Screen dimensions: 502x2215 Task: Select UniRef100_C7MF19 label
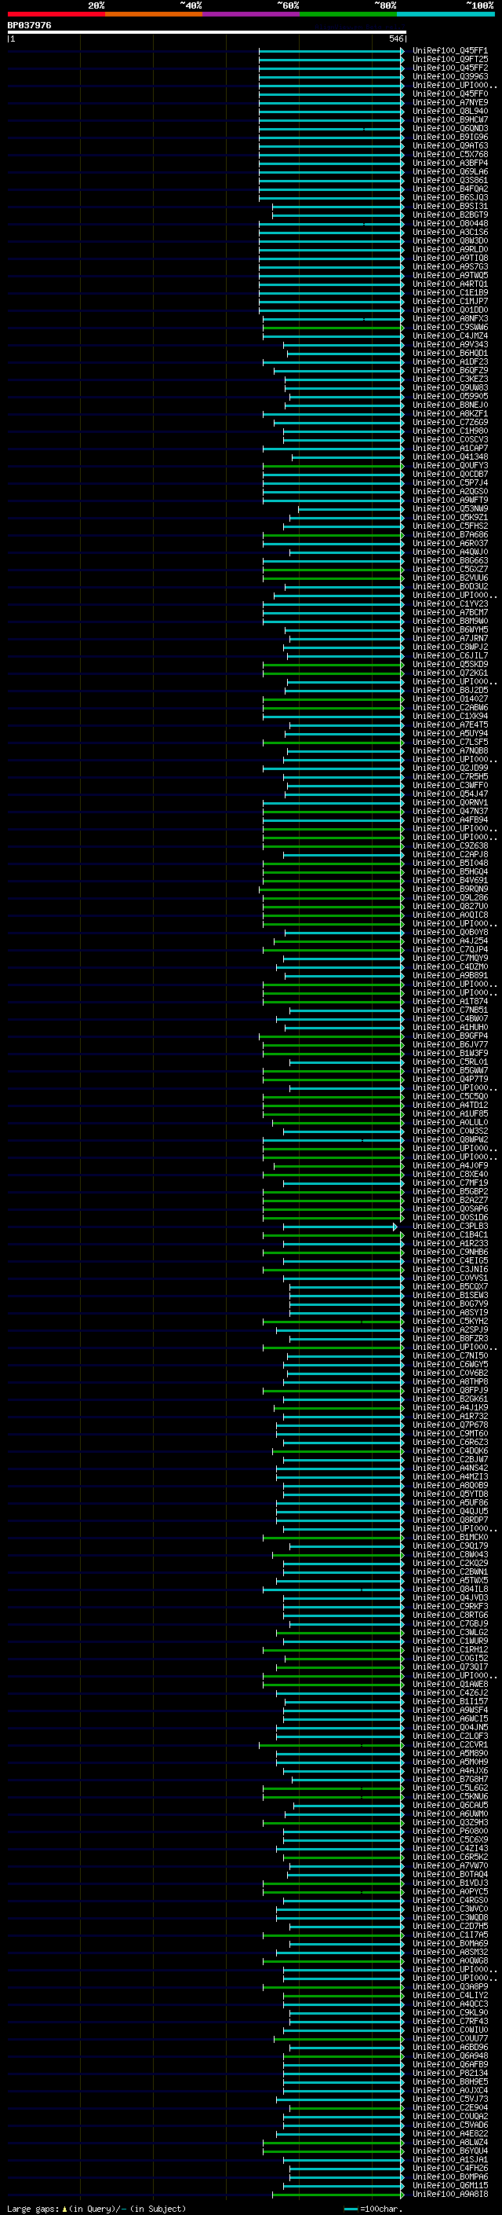click(449, 1183)
